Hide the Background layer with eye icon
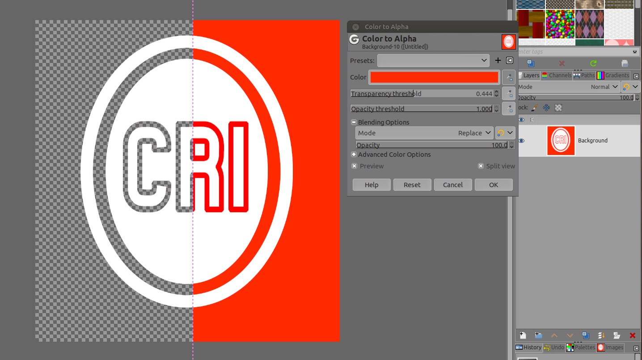 click(x=521, y=141)
